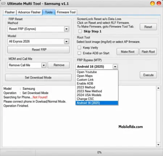Click the log scrollbar up arrow
This screenshot has width=163, height=156.
pos(158,88)
